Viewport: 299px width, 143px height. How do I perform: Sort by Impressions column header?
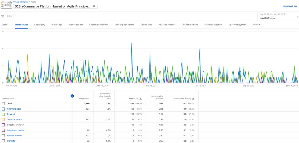click(84, 99)
